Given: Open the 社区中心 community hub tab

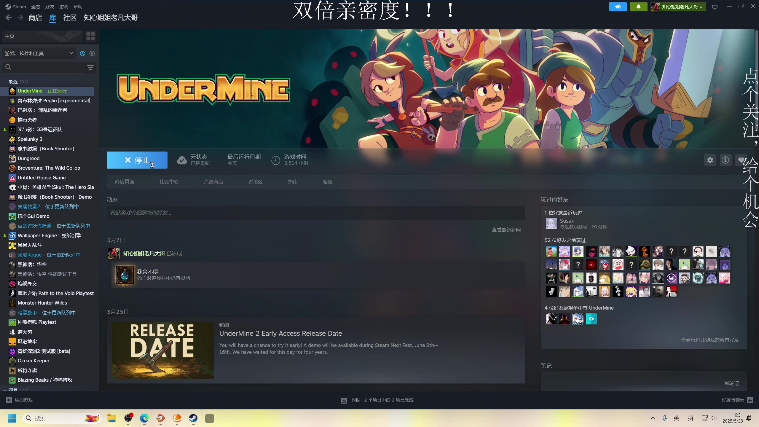Looking at the screenshot, I should coord(169,181).
